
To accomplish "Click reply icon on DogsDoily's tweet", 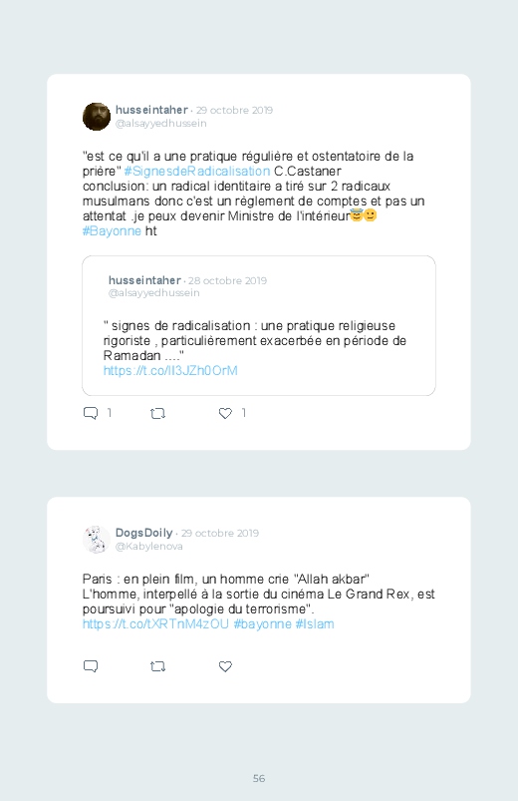I will [x=91, y=666].
